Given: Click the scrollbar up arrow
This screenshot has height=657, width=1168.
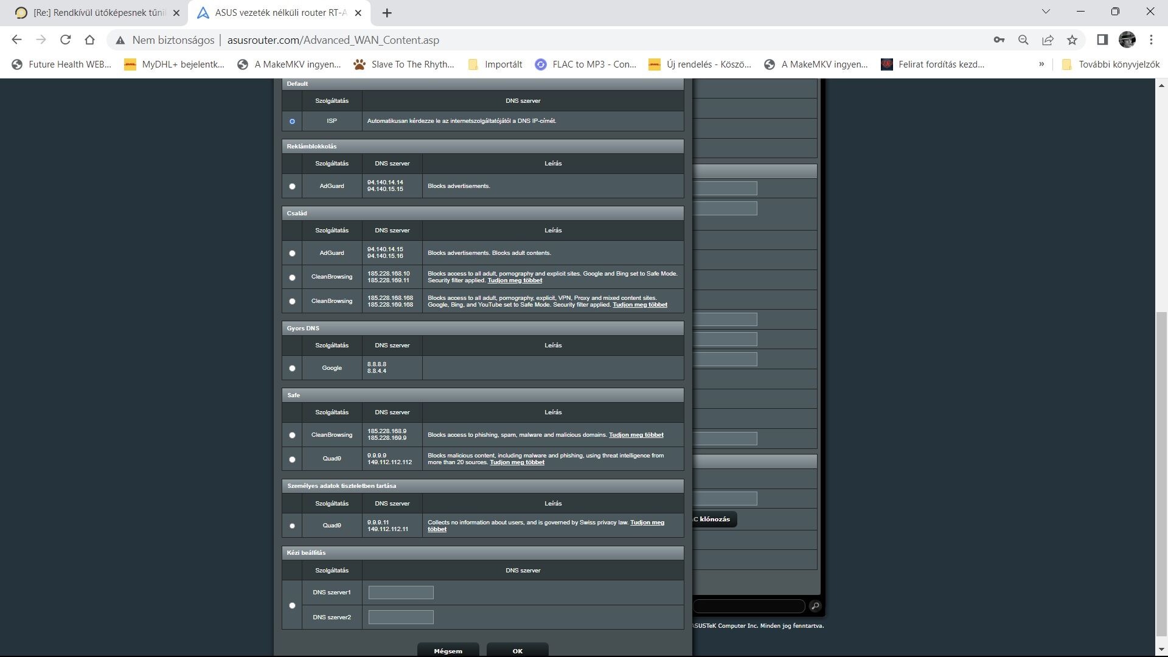Looking at the screenshot, I should point(1161,85).
